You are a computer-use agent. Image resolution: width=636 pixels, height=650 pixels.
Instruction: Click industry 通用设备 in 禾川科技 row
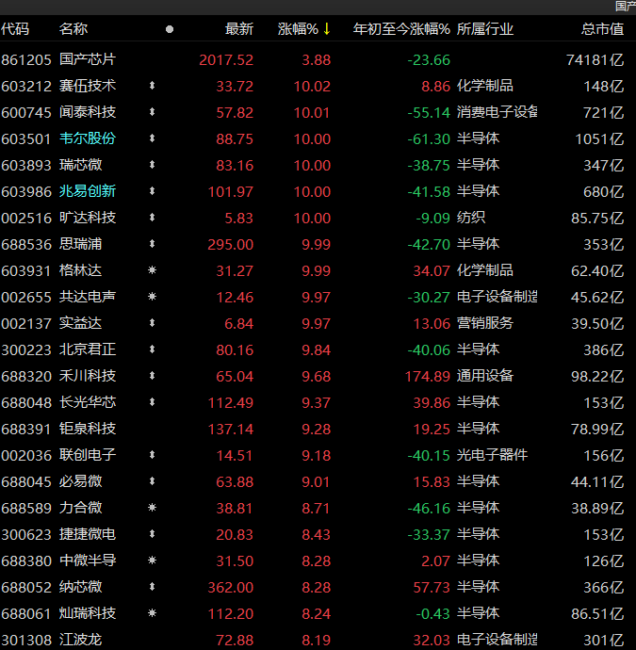coord(485,376)
